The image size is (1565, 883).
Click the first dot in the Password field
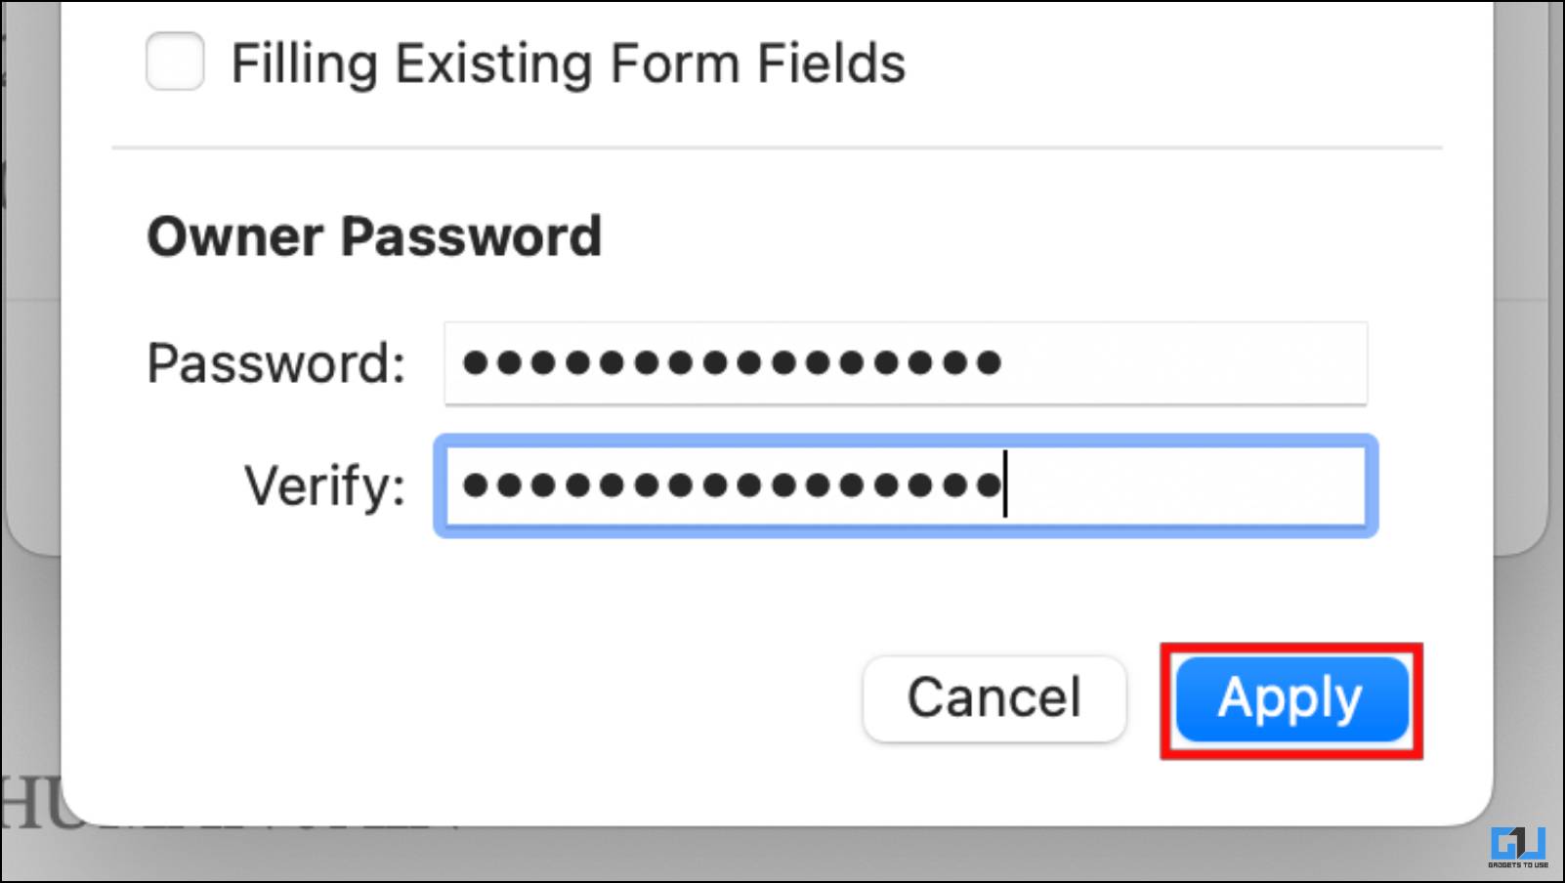tap(475, 363)
